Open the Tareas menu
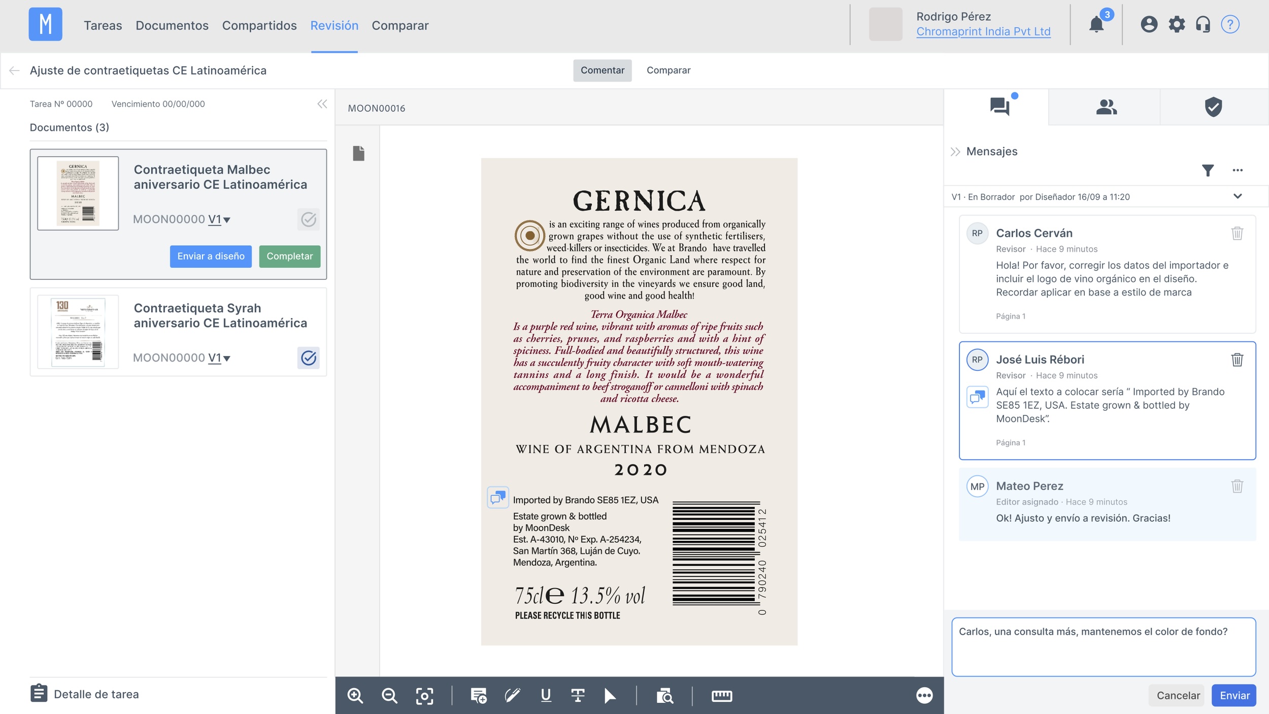The image size is (1269, 714). coord(103,25)
